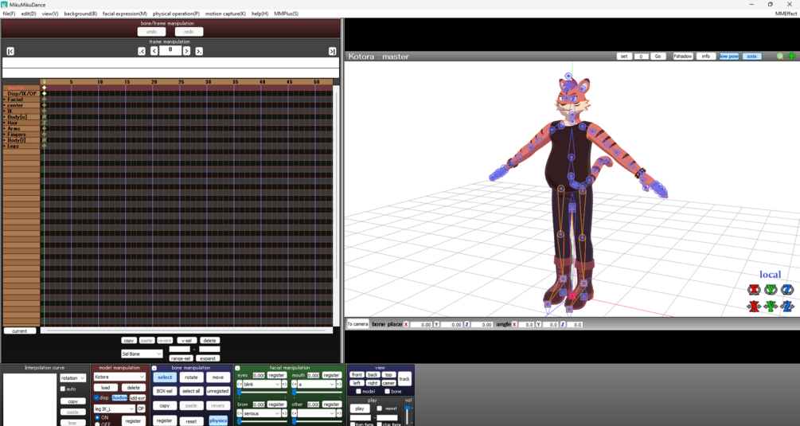This screenshot has height=426, width=800.
Task: Click the bone place X input field
Action: (421, 324)
